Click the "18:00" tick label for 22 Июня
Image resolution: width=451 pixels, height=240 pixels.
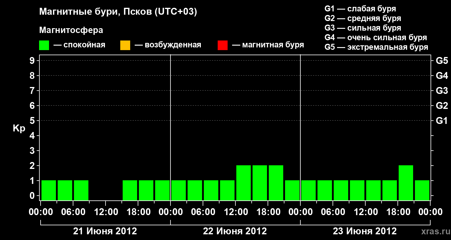(x=268, y=212)
